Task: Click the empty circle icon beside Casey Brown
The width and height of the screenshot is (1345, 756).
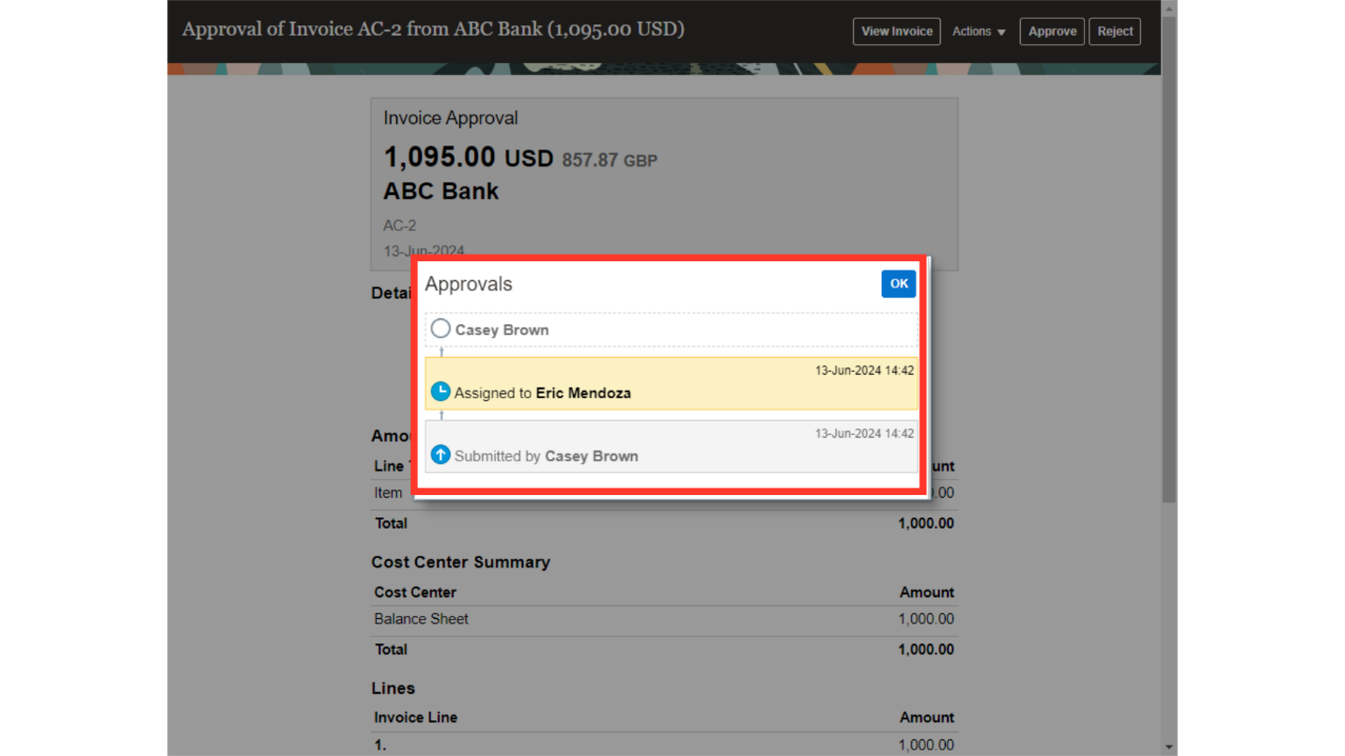Action: click(441, 329)
